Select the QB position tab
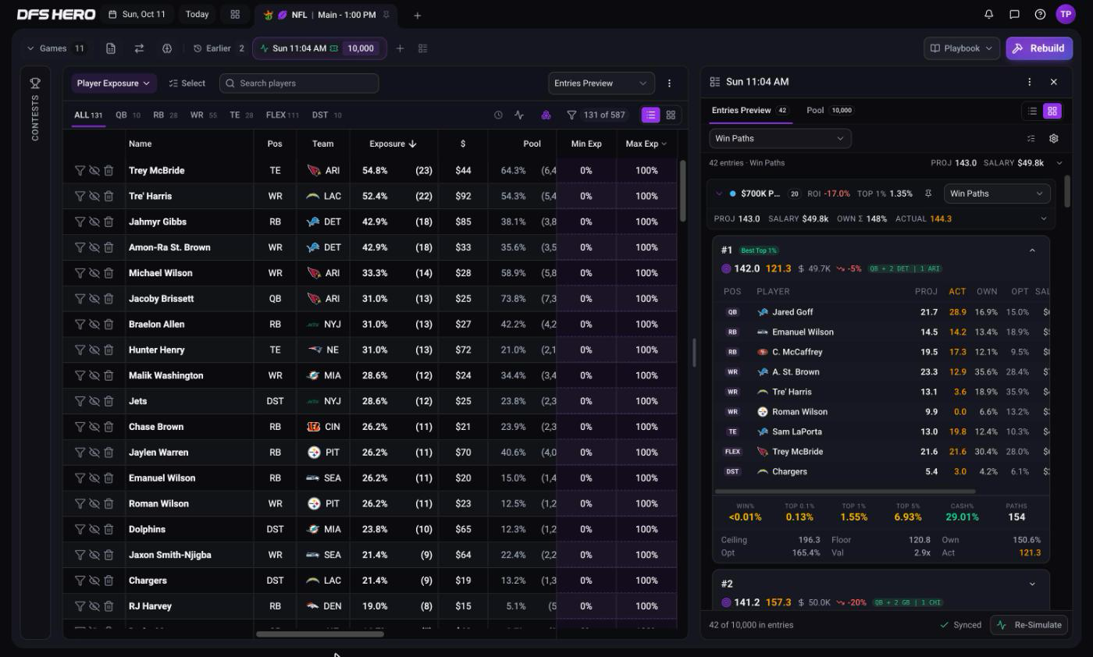This screenshot has width=1093, height=657. [127, 115]
